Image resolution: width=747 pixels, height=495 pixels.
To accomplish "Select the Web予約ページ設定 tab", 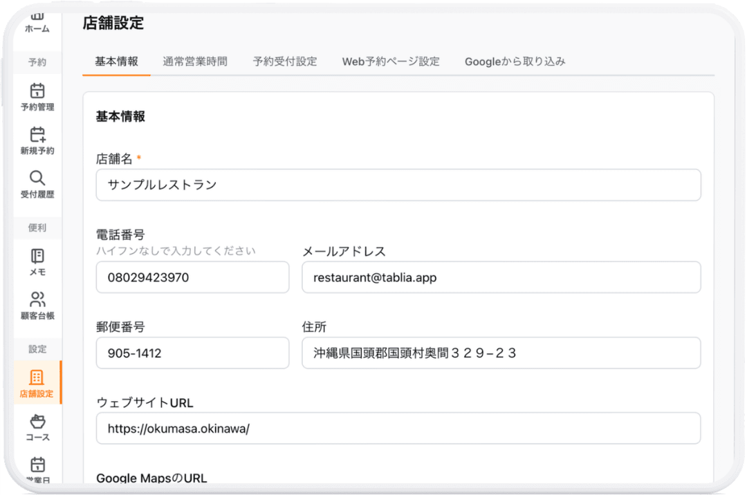I will 390,61.
